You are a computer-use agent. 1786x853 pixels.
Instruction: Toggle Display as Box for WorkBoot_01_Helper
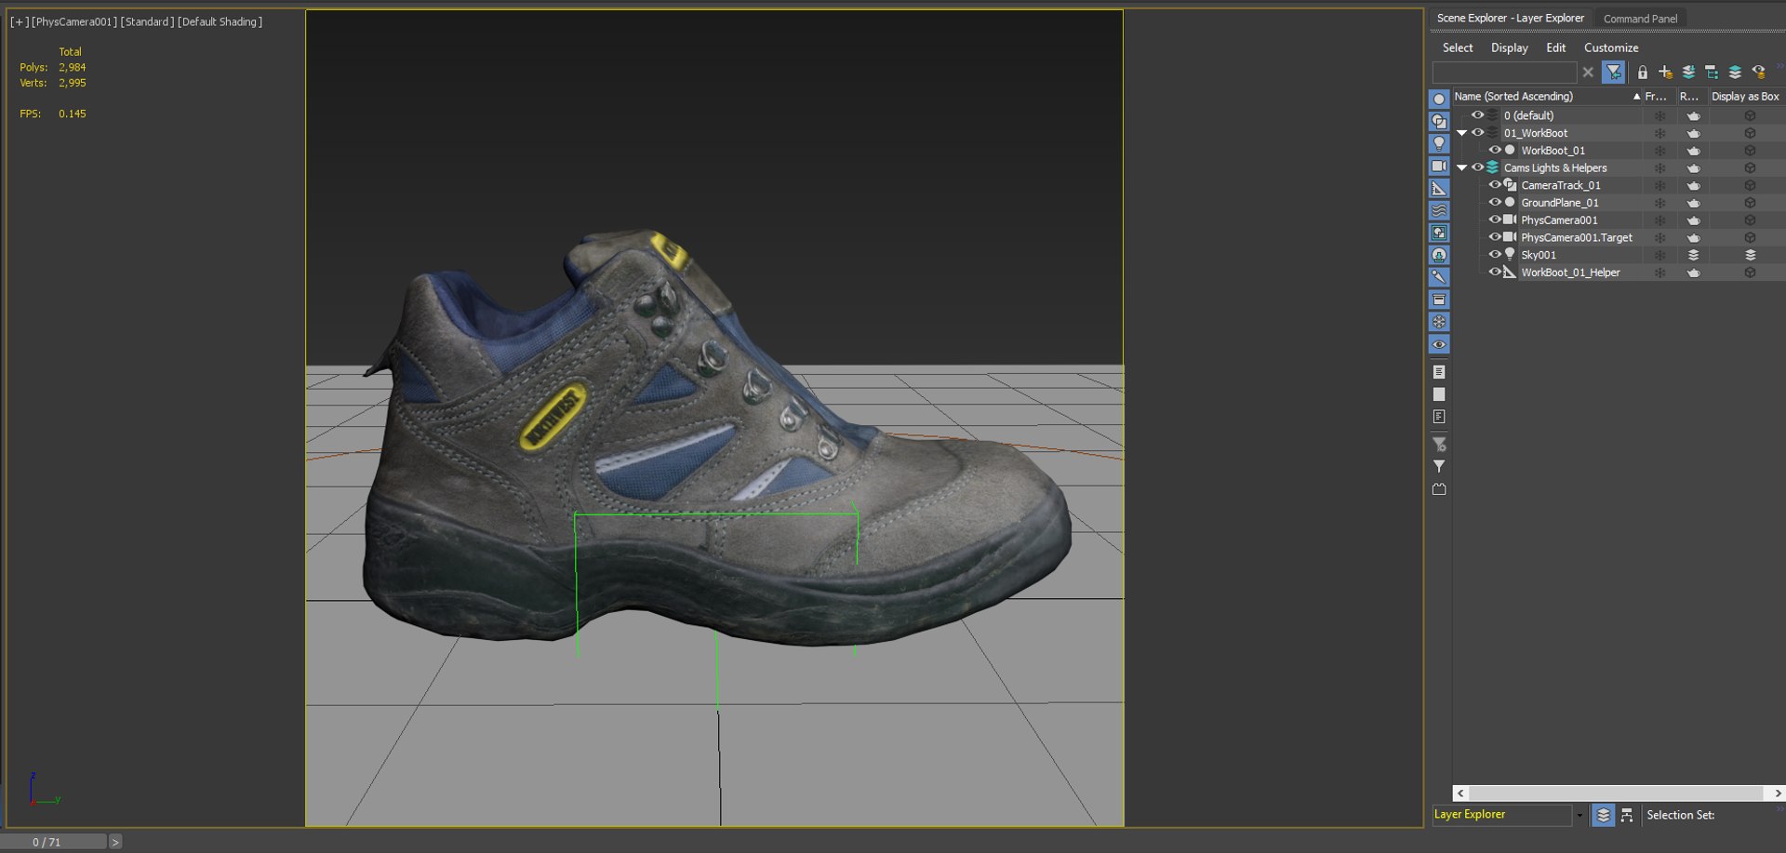pyautogui.click(x=1750, y=273)
